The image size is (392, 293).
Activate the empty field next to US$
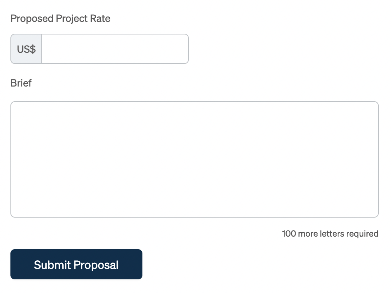pos(115,49)
